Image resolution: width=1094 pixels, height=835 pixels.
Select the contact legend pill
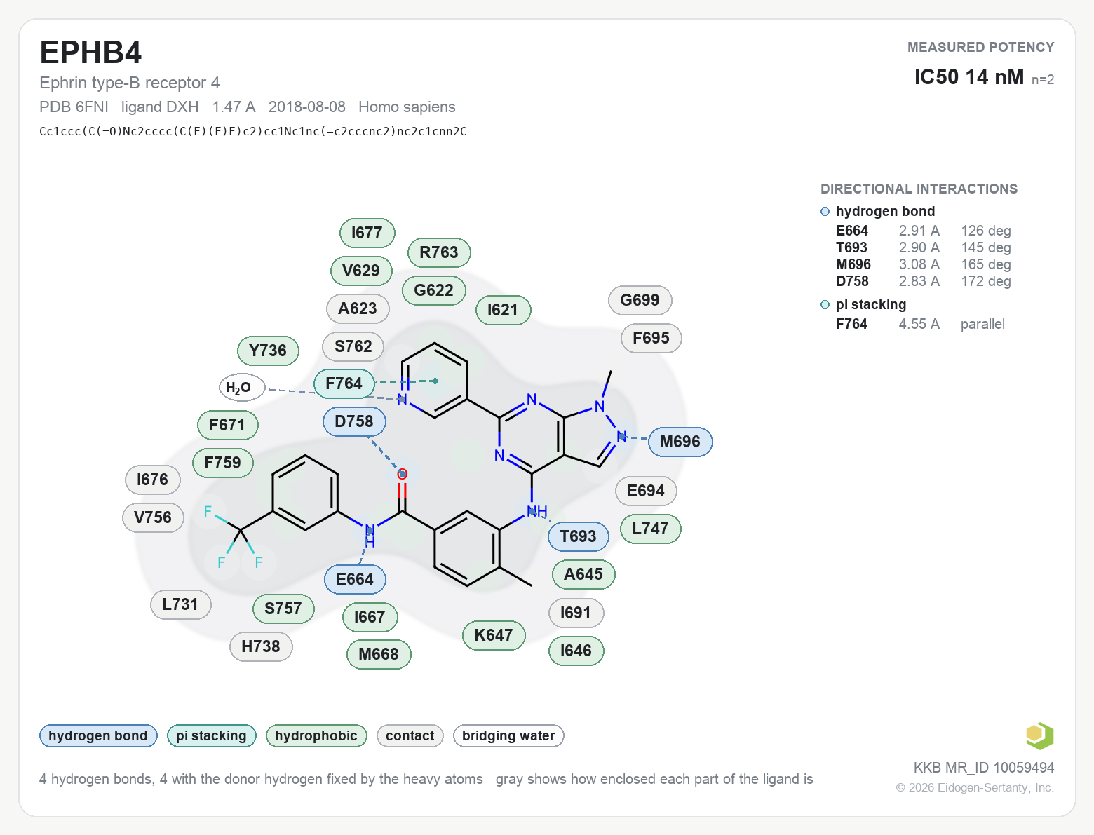point(410,735)
